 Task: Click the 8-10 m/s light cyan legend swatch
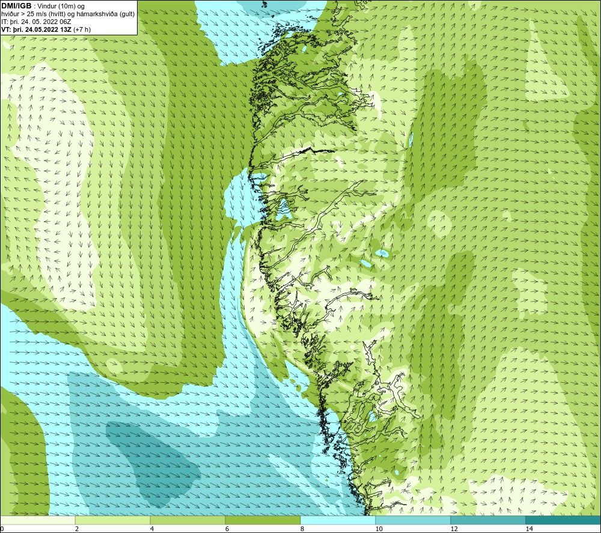pyautogui.click(x=338, y=520)
